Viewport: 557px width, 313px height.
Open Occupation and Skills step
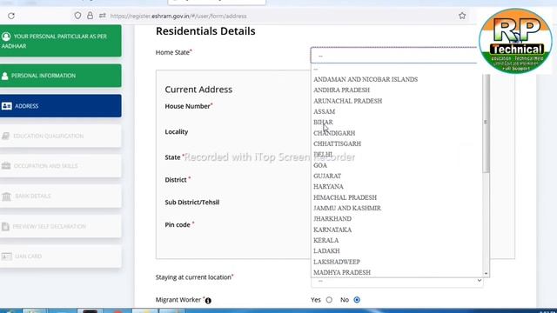point(61,166)
